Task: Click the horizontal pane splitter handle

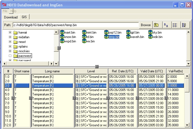Action: (x=97, y=67)
